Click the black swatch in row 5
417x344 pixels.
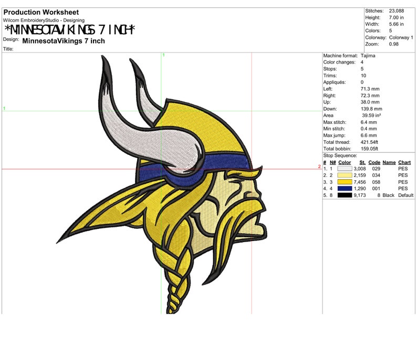click(345, 195)
